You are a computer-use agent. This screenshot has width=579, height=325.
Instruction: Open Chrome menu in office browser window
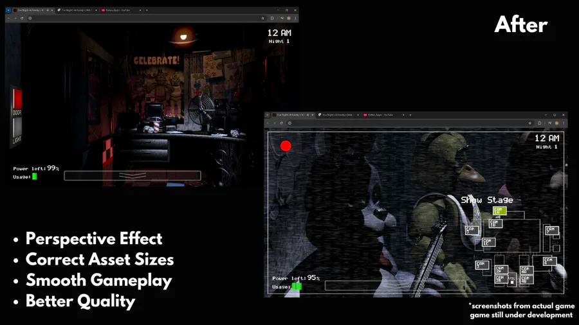click(295, 18)
